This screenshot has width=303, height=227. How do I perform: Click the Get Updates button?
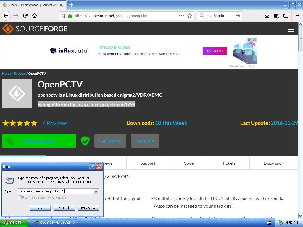tap(110, 141)
